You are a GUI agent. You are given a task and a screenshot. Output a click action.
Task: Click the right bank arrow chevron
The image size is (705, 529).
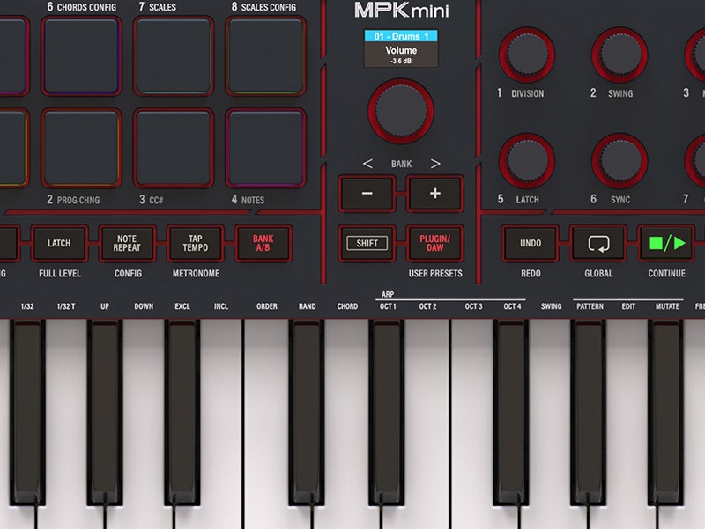click(x=434, y=164)
